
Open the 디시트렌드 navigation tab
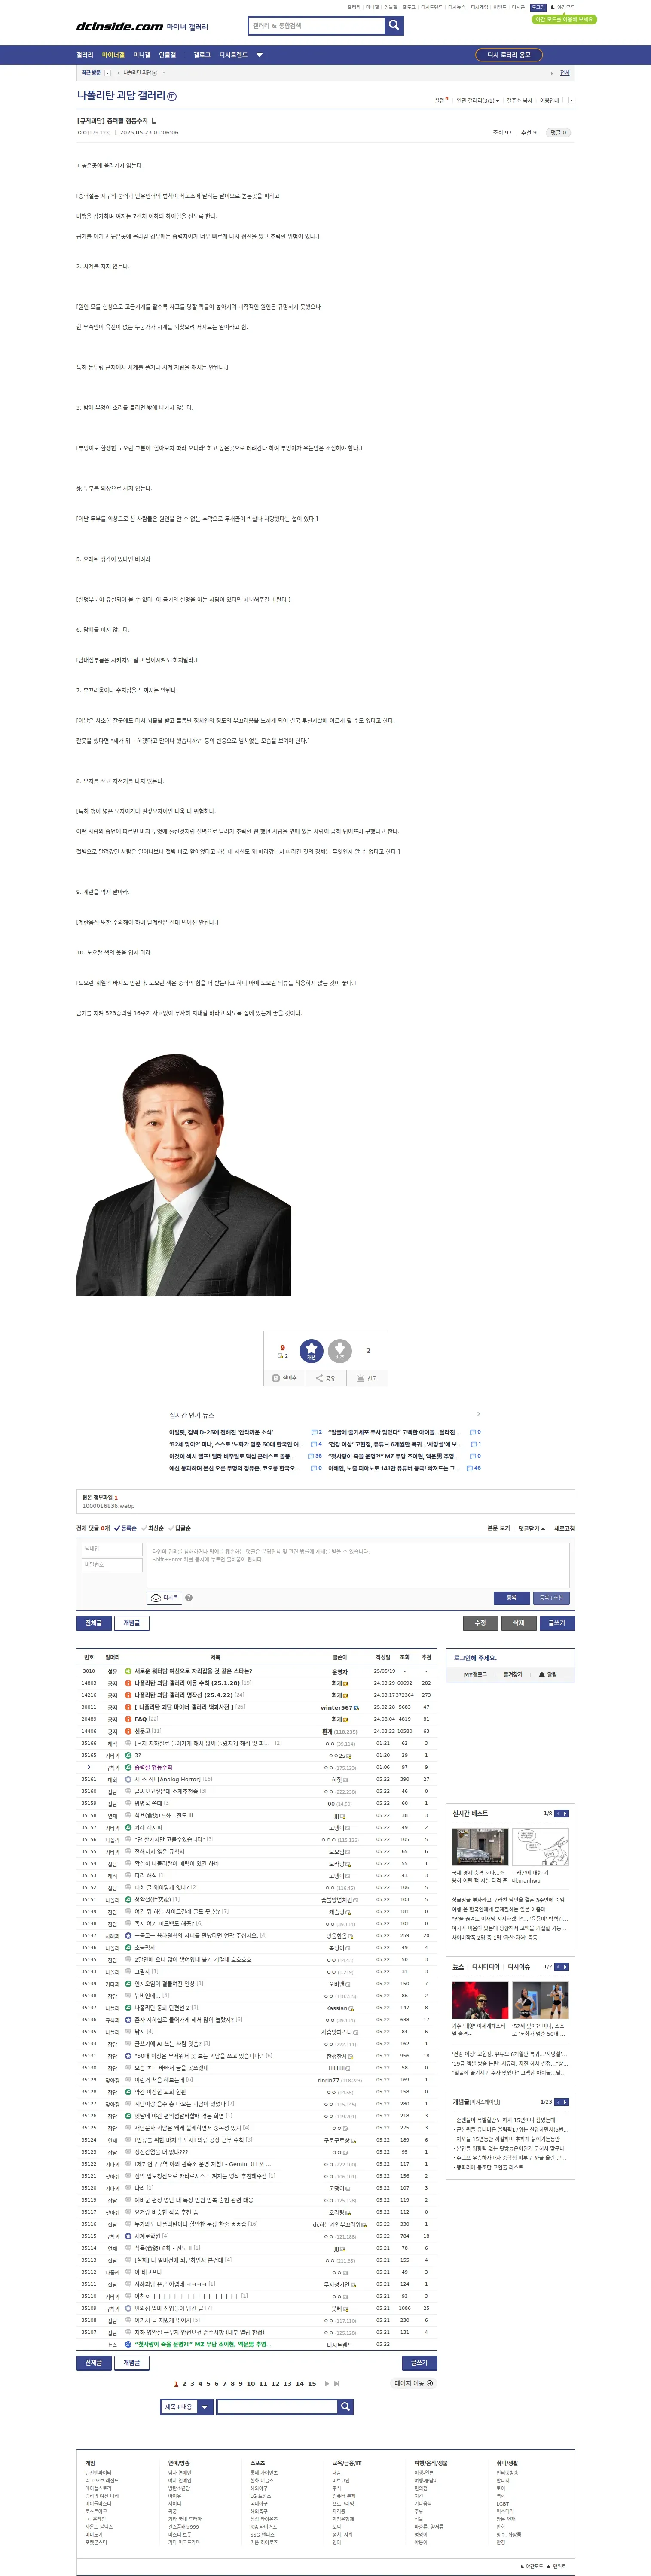(x=233, y=55)
